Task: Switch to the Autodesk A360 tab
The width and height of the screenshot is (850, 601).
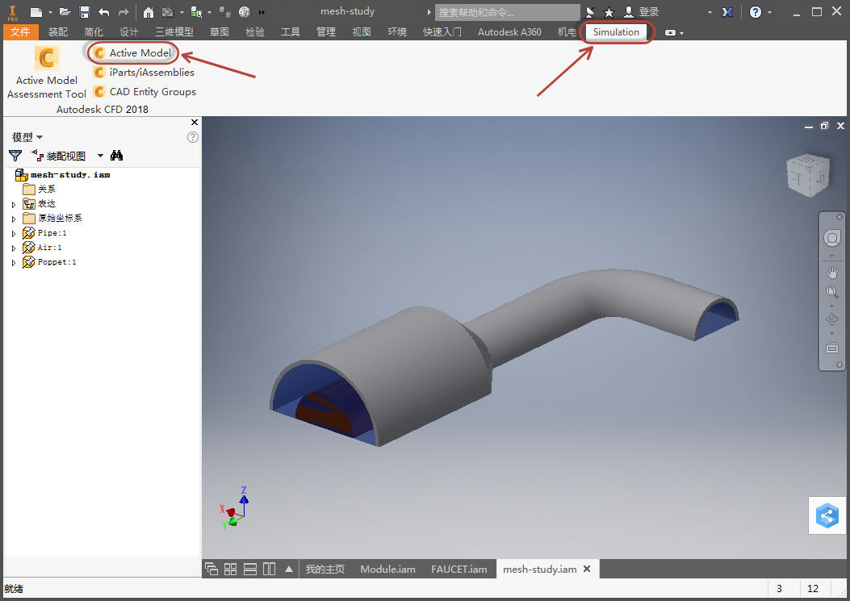Action: [x=509, y=32]
